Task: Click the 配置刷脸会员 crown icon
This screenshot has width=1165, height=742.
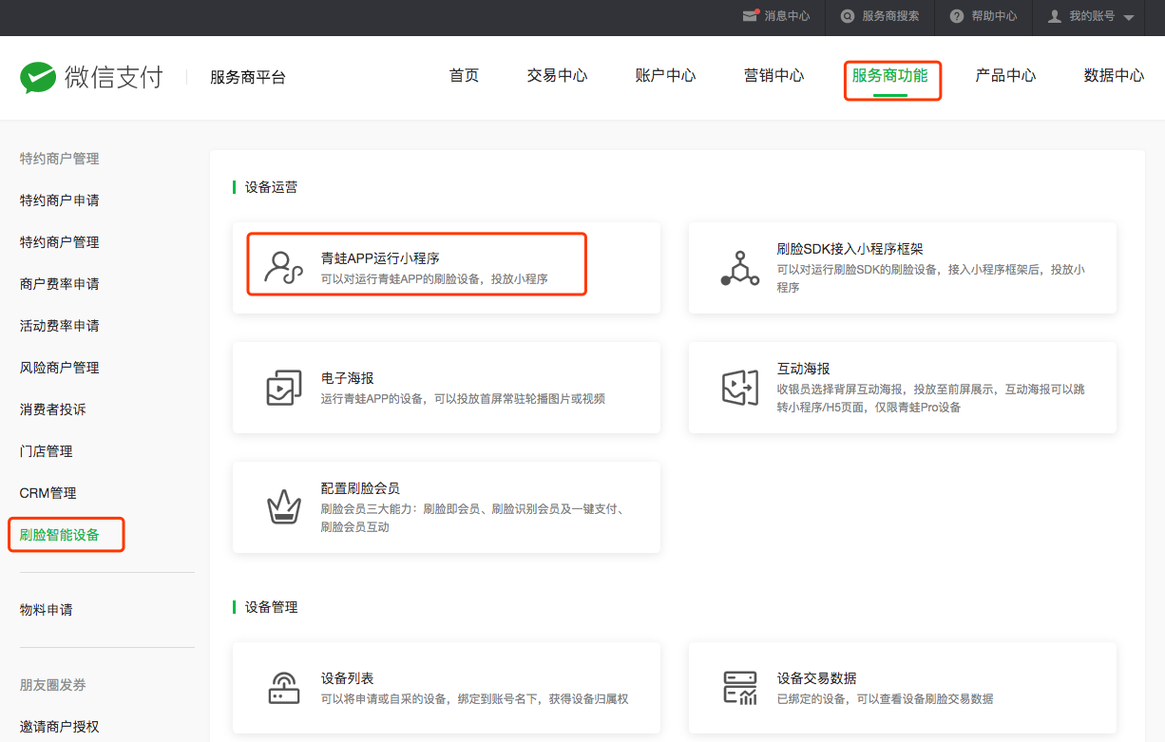Action: [x=283, y=507]
